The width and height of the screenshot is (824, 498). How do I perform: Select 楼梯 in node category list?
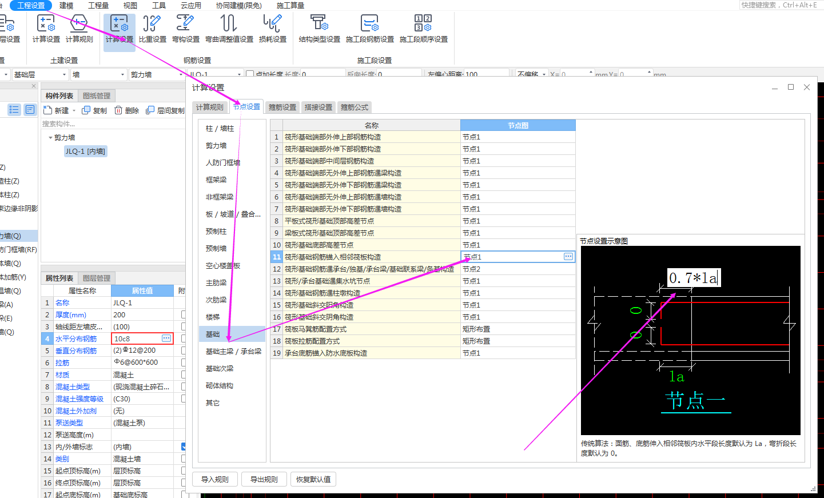tap(213, 317)
